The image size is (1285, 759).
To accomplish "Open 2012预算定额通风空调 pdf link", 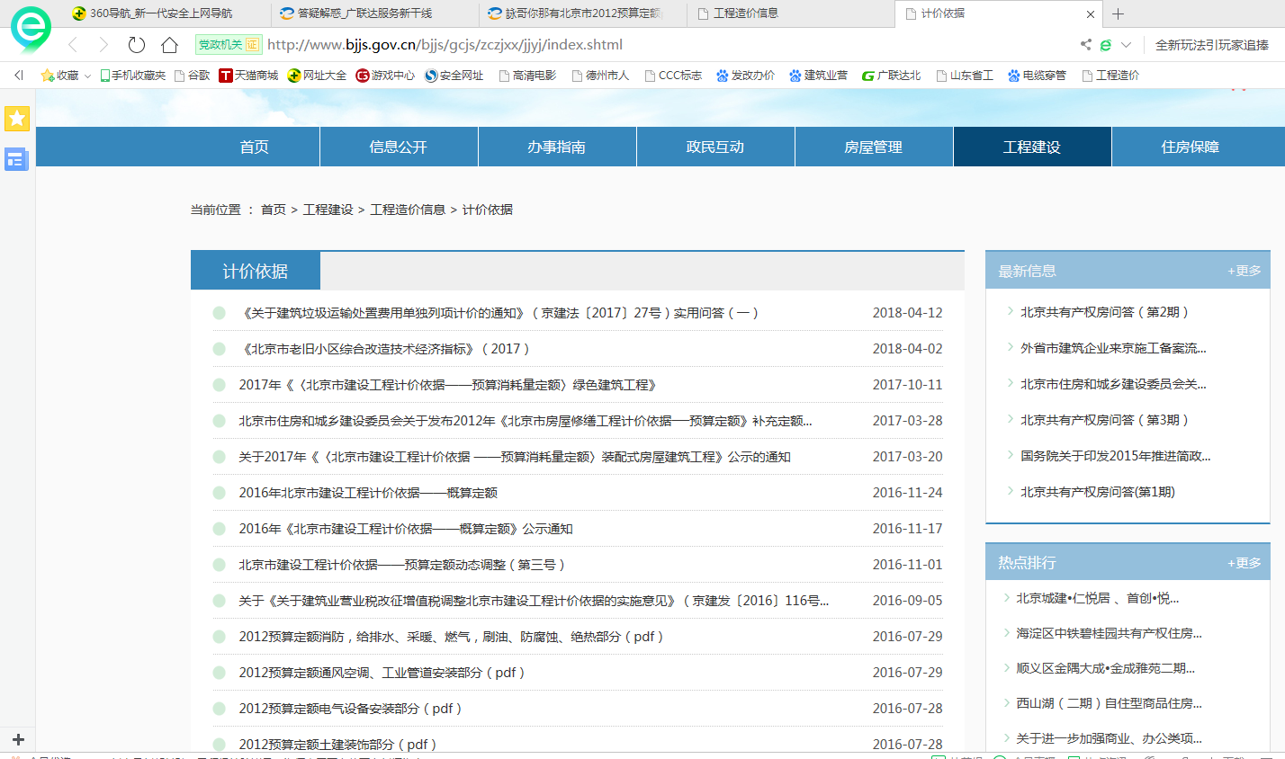I will point(382,673).
